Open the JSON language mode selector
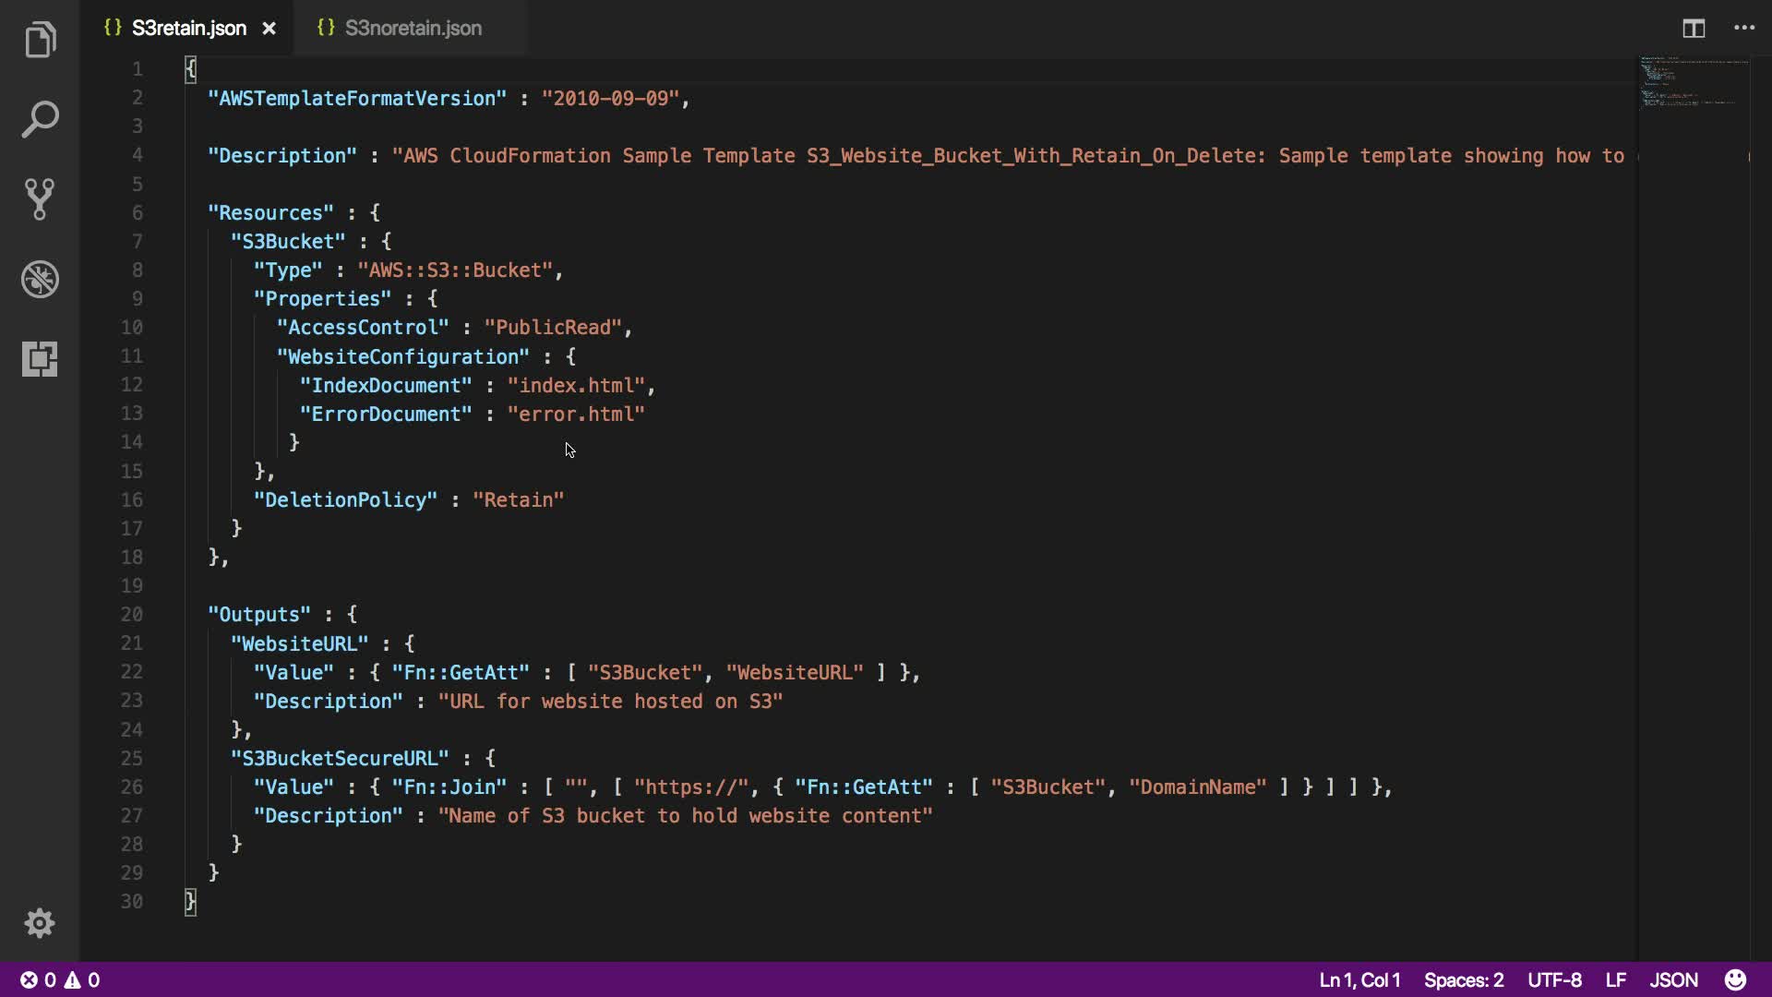The width and height of the screenshot is (1772, 997). pos(1673,979)
